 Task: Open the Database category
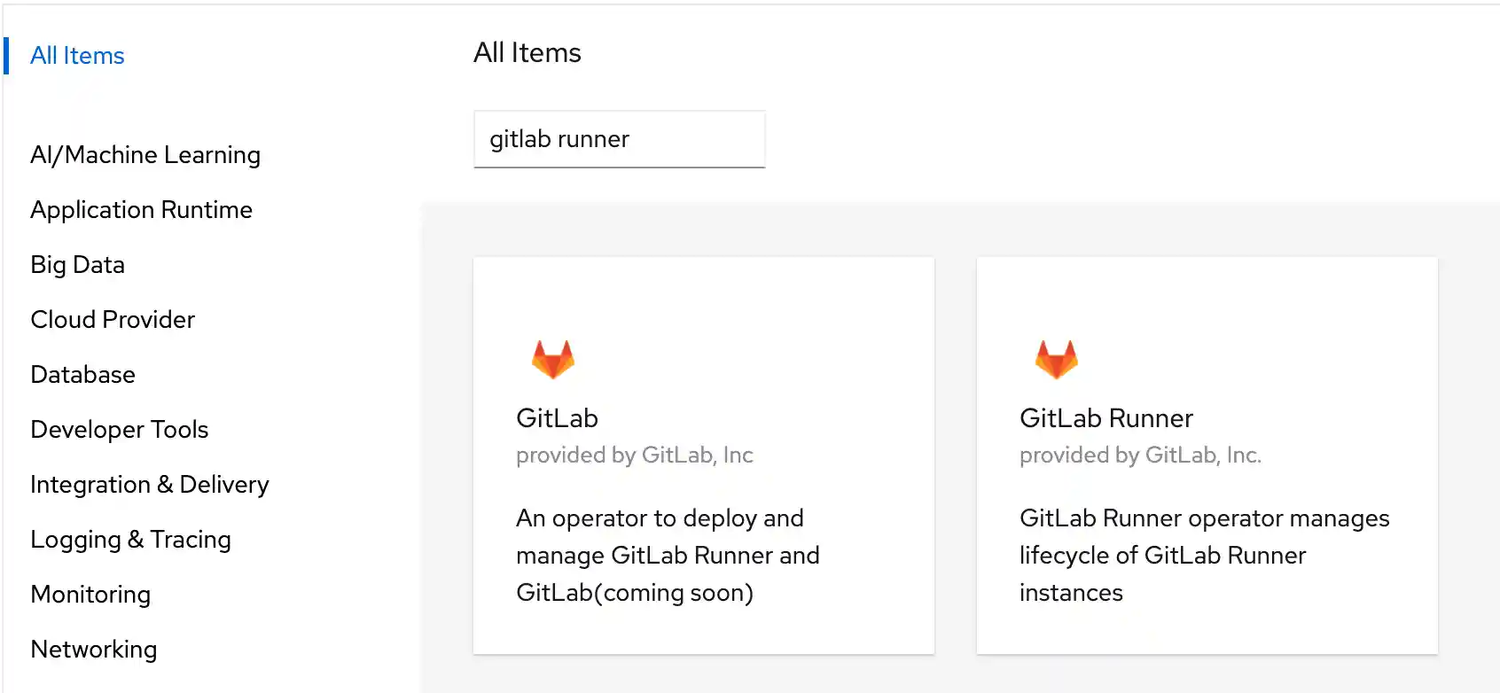point(82,374)
